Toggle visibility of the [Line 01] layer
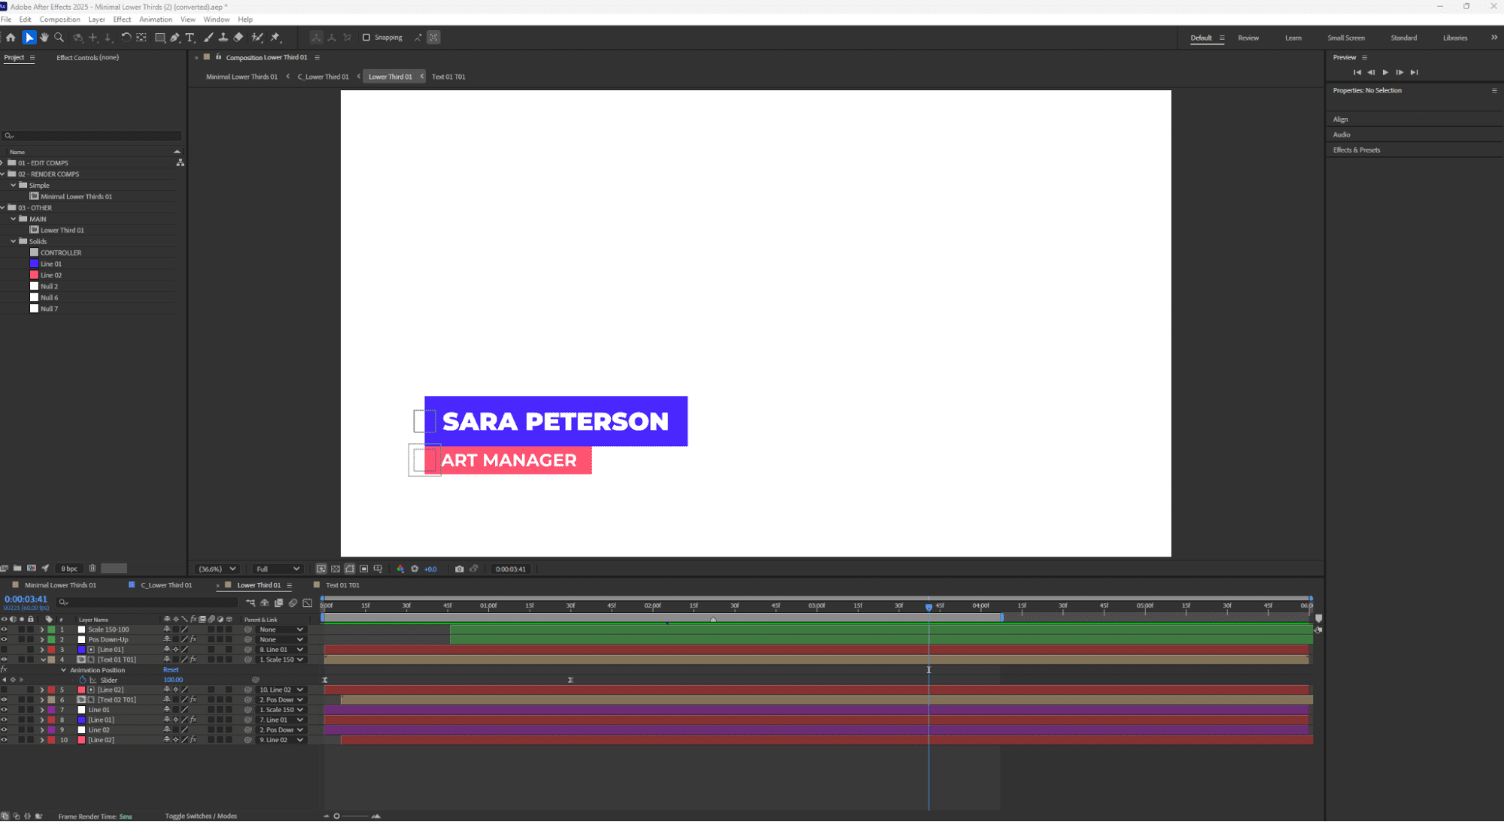Viewport: 1504px width, 822px height. 5,649
